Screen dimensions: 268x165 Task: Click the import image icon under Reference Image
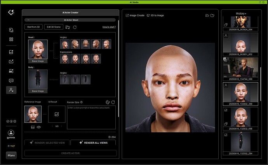[33, 127]
